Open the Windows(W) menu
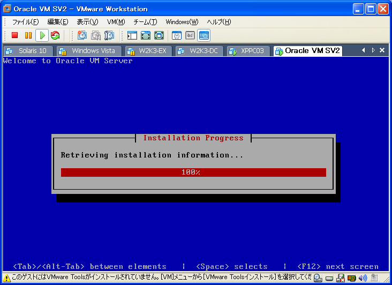The width and height of the screenshot is (392, 285). (x=182, y=22)
